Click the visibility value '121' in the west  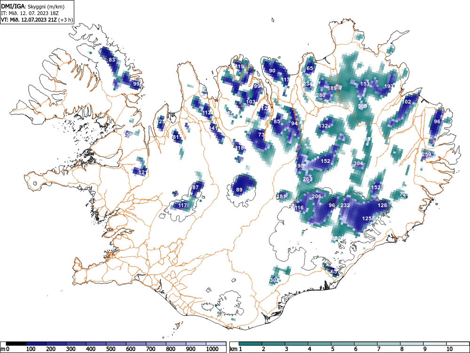click(143, 172)
